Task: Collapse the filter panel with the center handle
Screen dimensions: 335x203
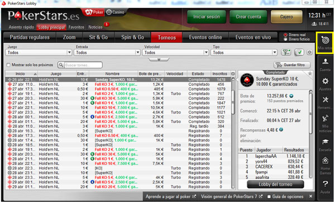Action: [159, 59]
